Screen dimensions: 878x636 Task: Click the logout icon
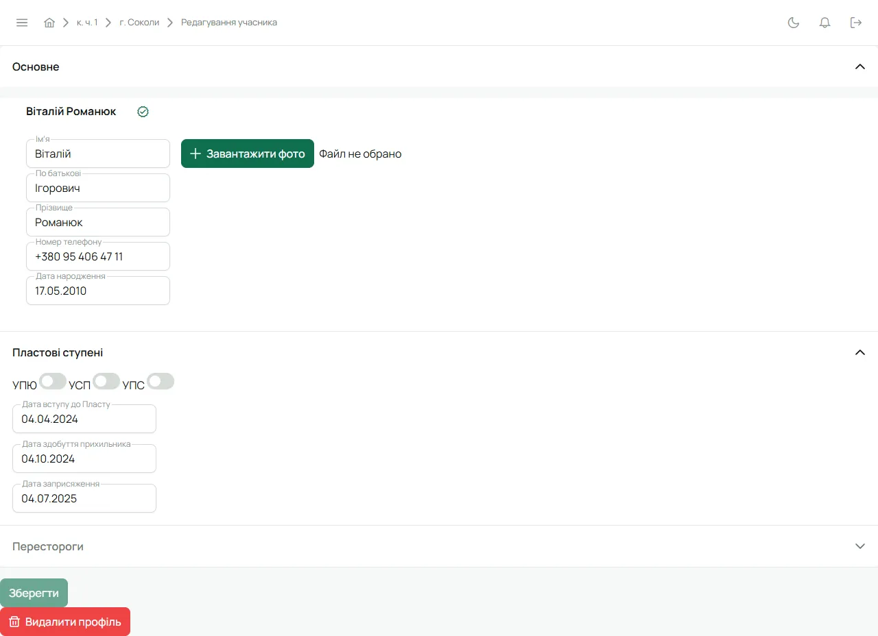click(x=856, y=23)
